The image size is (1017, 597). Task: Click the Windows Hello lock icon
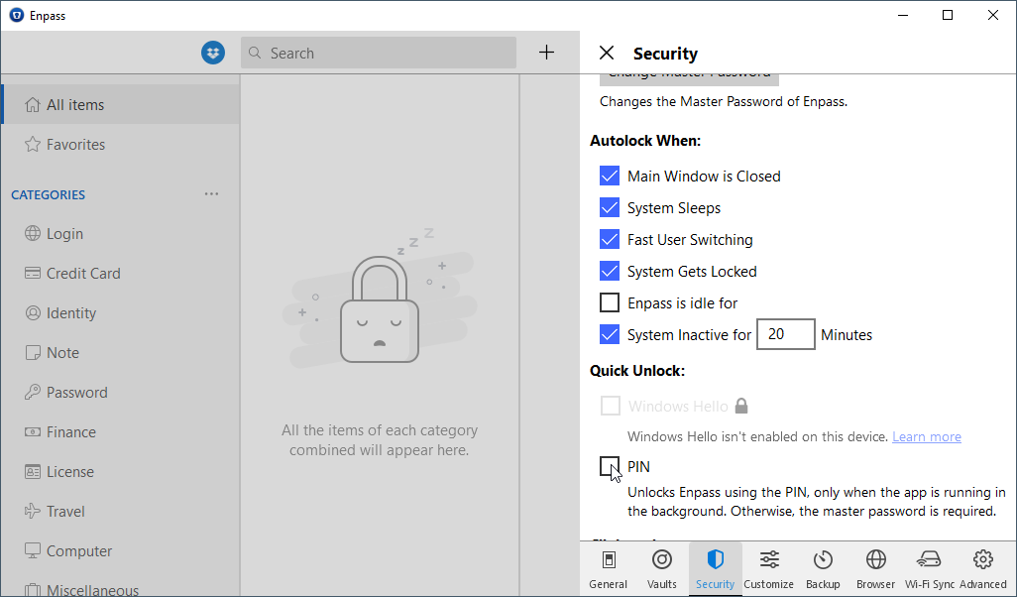pos(741,407)
